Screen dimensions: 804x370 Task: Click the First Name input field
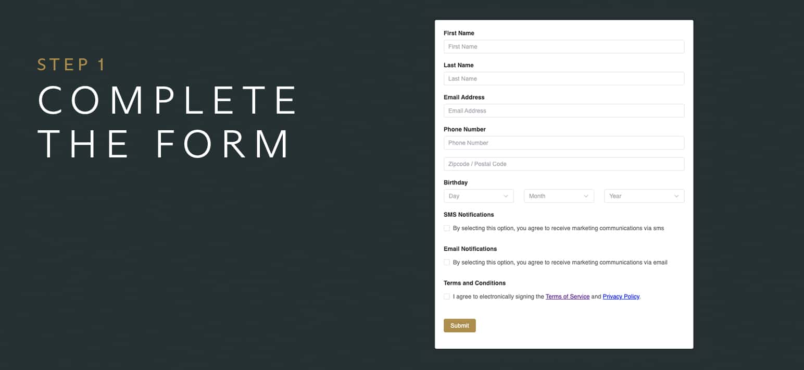tap(564, 46)
